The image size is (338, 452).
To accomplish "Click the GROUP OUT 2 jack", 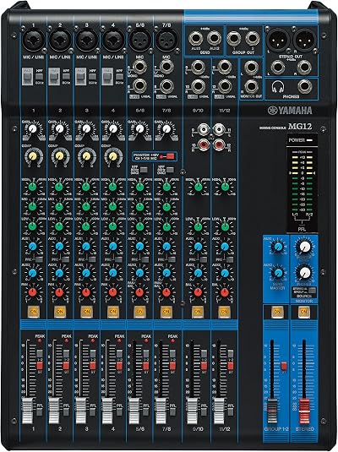I will pyautogui.click(x=253, y=38).
